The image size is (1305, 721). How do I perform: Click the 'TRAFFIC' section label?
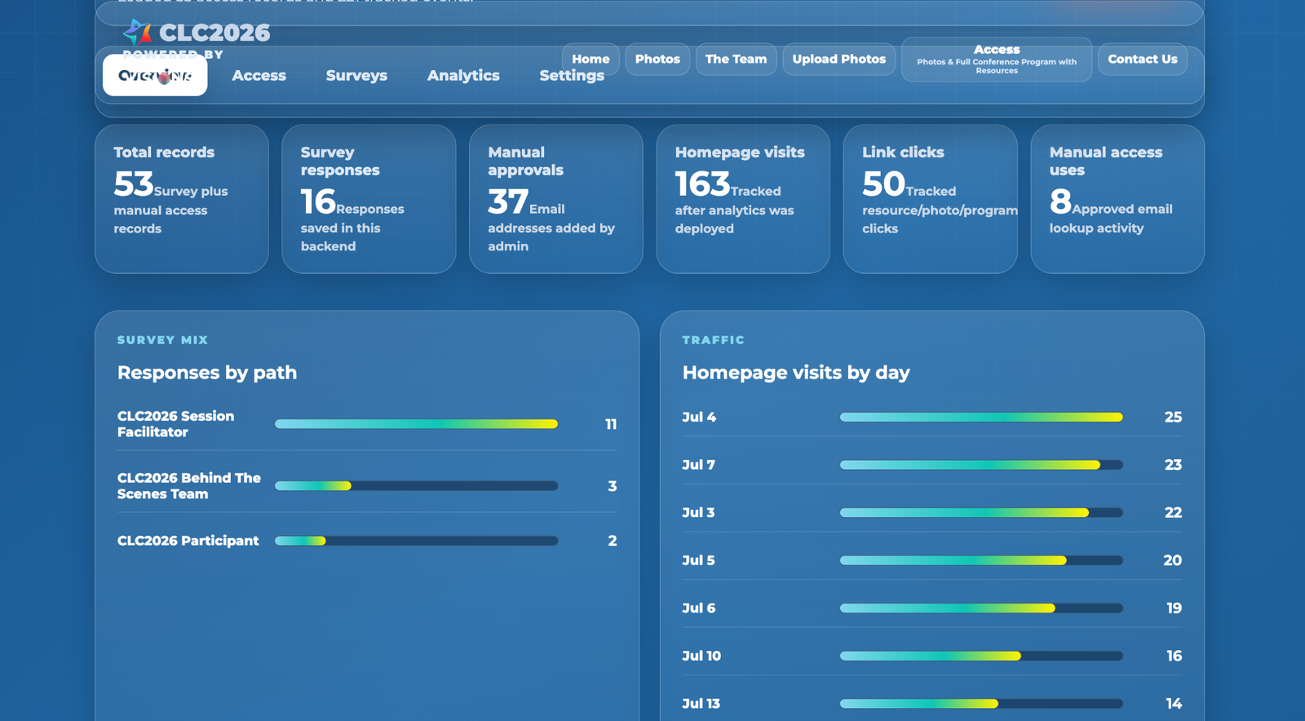click(x=713, y=340)
